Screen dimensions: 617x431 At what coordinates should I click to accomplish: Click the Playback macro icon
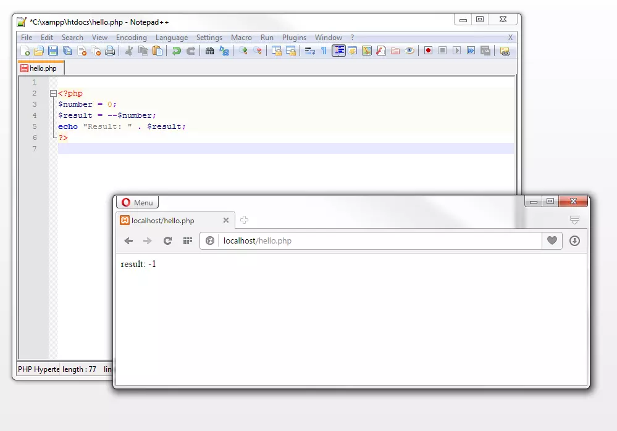pos(458,51)
